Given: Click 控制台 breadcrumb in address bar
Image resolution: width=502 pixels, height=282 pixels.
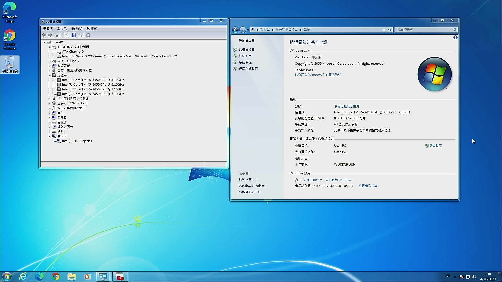Looking at the screenshot, I should click(265, 30).
